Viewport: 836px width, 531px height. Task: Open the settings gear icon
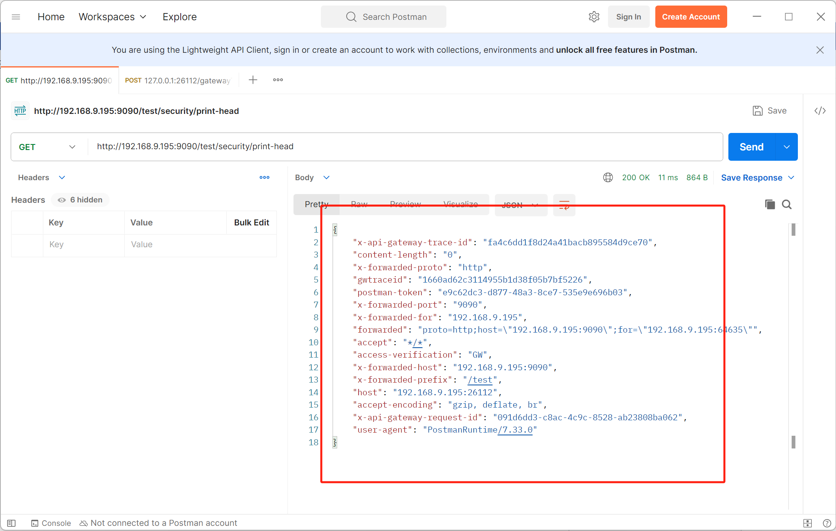(x=594, y=17)
